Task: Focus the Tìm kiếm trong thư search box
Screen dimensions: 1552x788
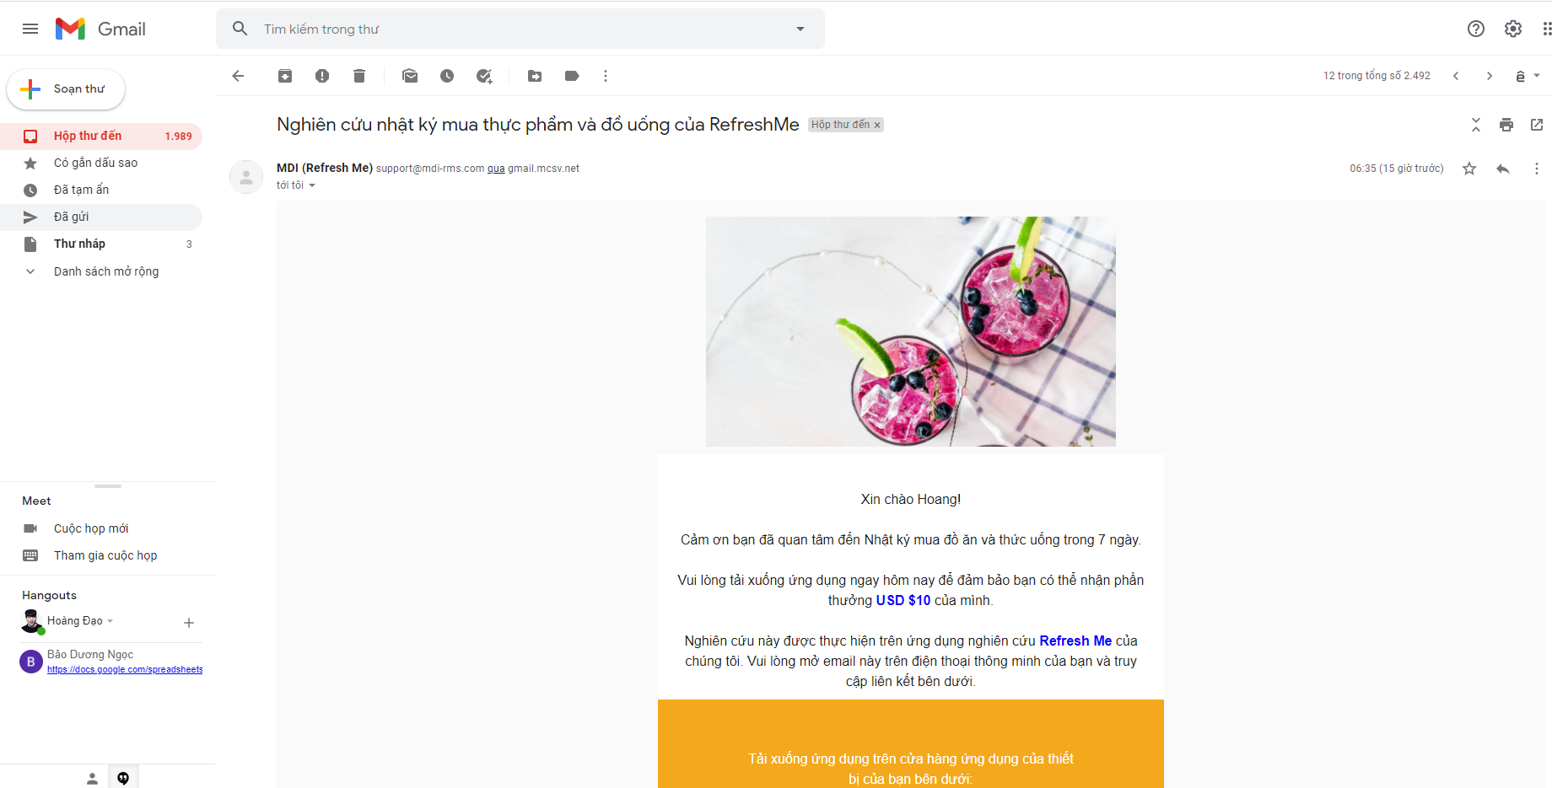Action: coord(523,29)
